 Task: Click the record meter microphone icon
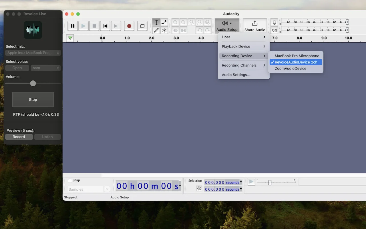point(274,22)
